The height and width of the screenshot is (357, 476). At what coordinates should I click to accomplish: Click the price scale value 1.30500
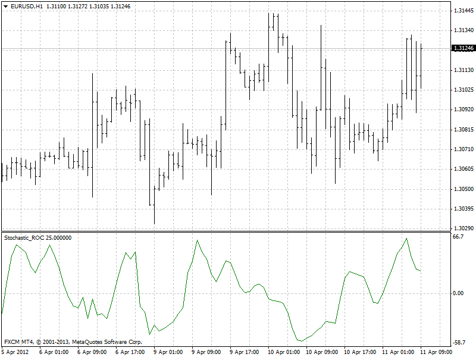[464, 189]
